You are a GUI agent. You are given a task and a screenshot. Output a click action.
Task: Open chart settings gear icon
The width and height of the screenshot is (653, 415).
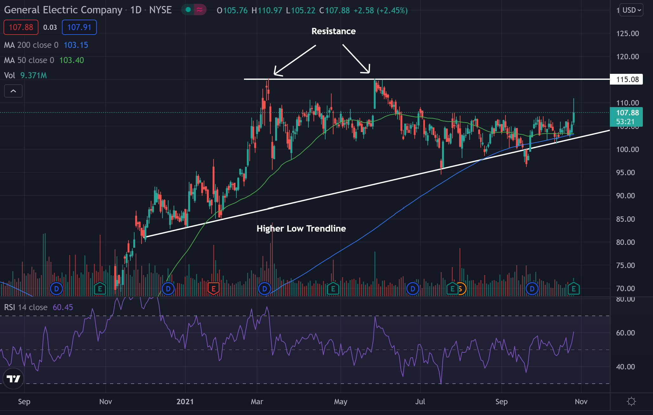(631, 401)
